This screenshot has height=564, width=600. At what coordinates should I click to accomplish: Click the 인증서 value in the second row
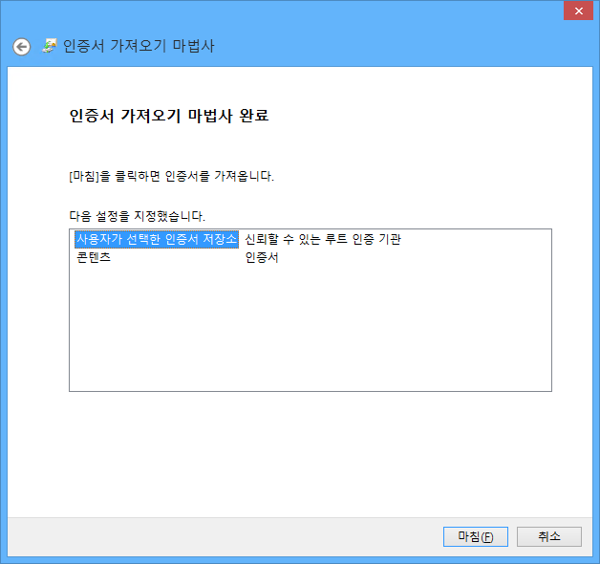click(x=261, y=257)
